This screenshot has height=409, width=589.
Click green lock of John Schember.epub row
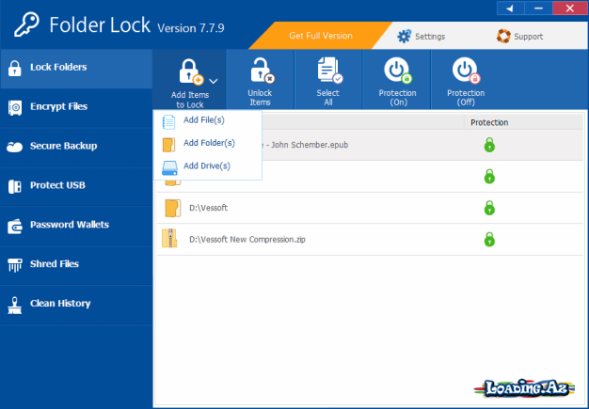[489, 145]
